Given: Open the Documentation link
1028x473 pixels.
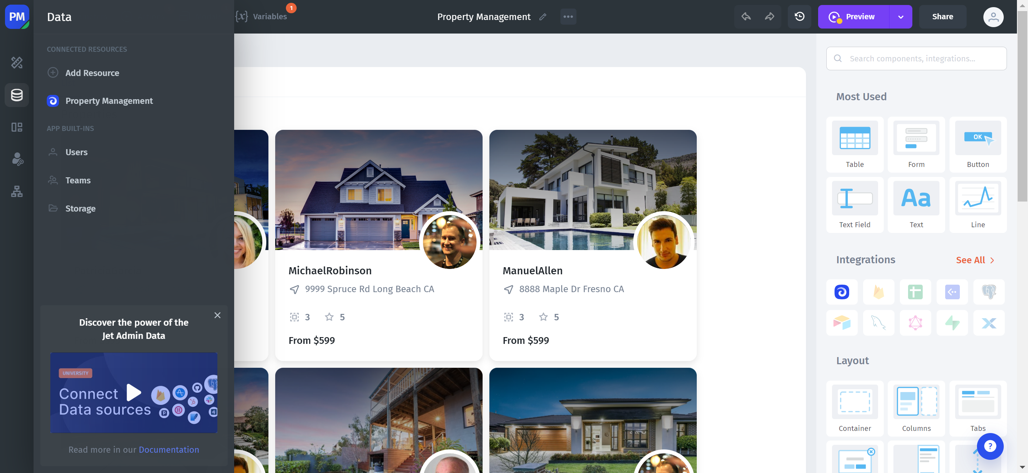Looking at the screenshot, I should (x=168, y=449).
